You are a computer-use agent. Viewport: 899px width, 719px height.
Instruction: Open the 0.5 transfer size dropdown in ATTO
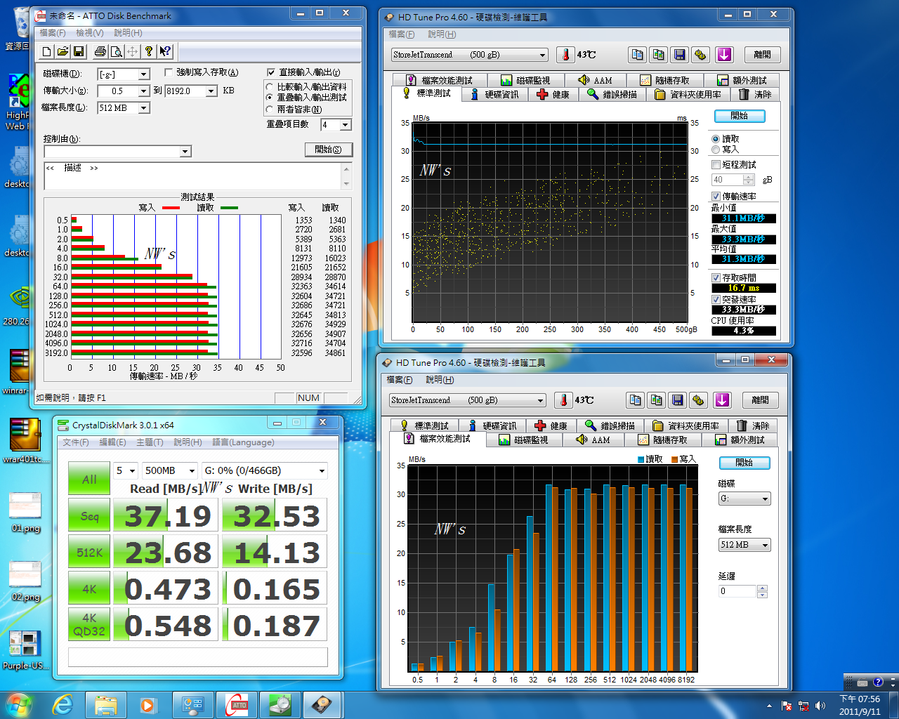[x=124, y=91]
